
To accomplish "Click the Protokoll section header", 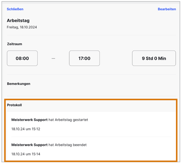I will point(14,105).
